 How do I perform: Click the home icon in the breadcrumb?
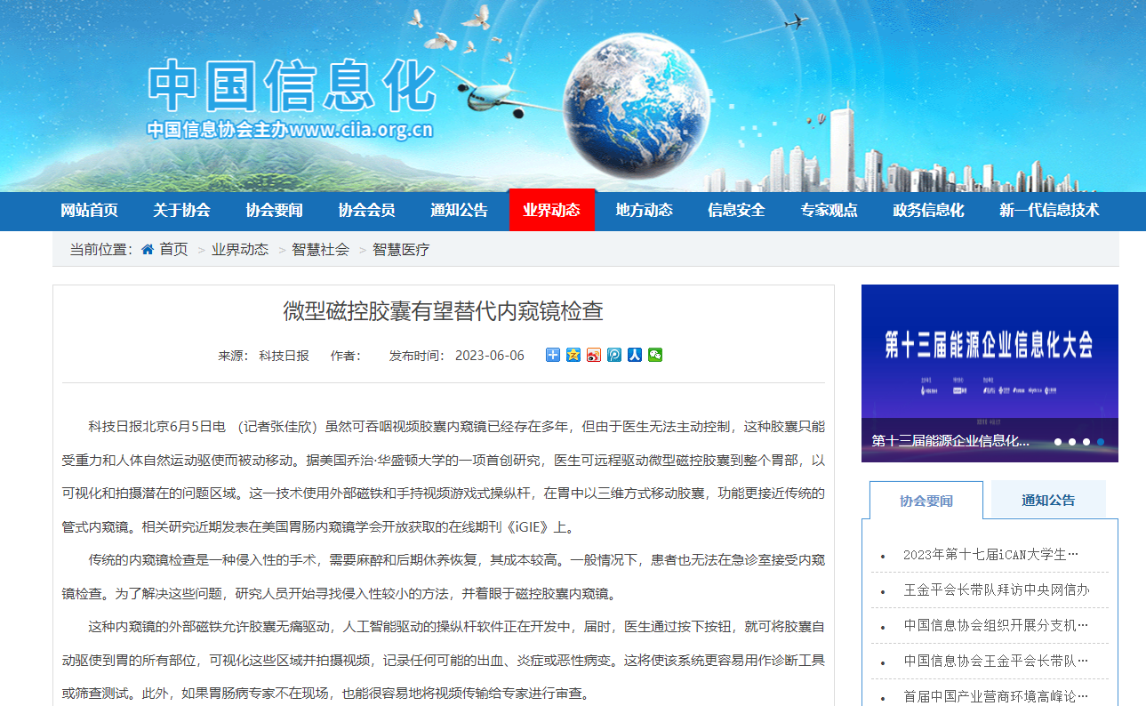(148, 250)
